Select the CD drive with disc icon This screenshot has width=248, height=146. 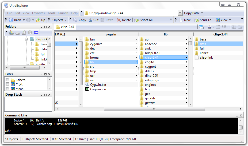click(x=24, y=33)
